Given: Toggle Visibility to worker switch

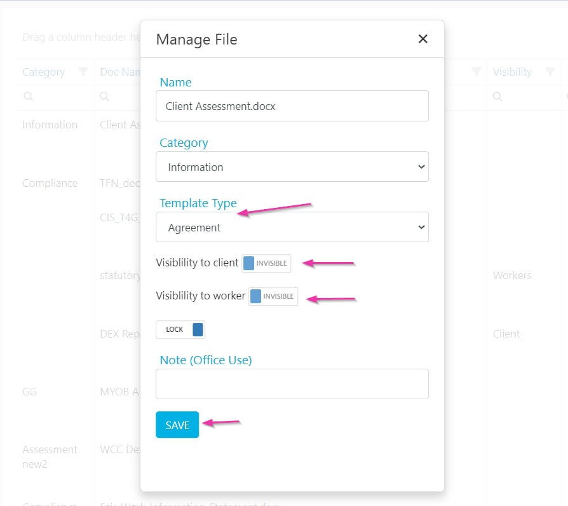Looking at the screenshot, I should coord(273,296).
